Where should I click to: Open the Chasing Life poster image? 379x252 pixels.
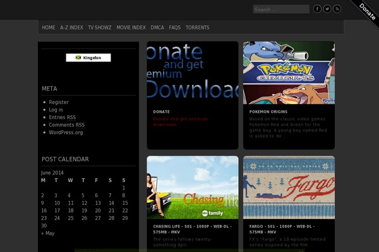coord(193,187)
